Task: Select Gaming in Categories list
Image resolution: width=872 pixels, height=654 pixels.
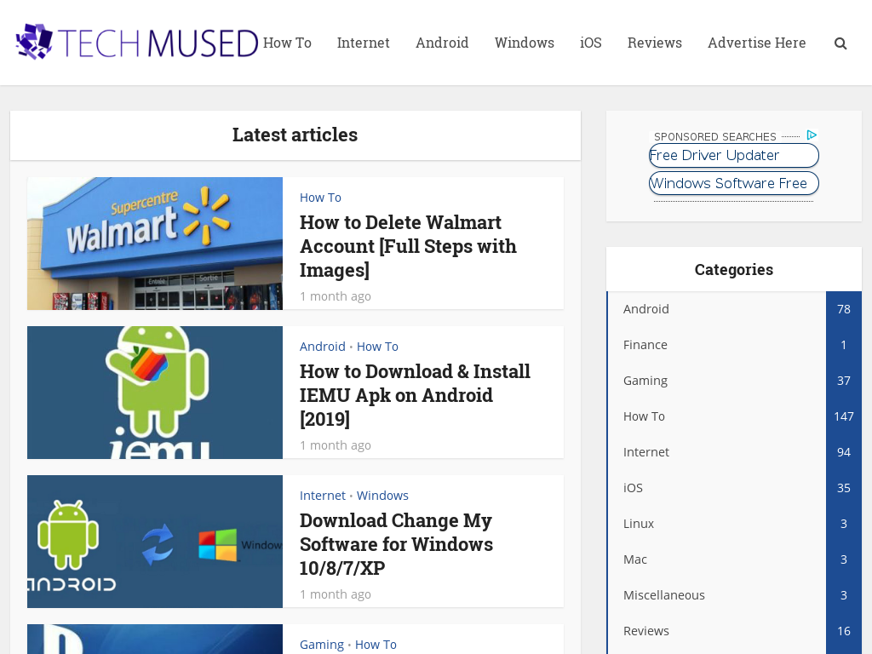Action: point(645,381)
